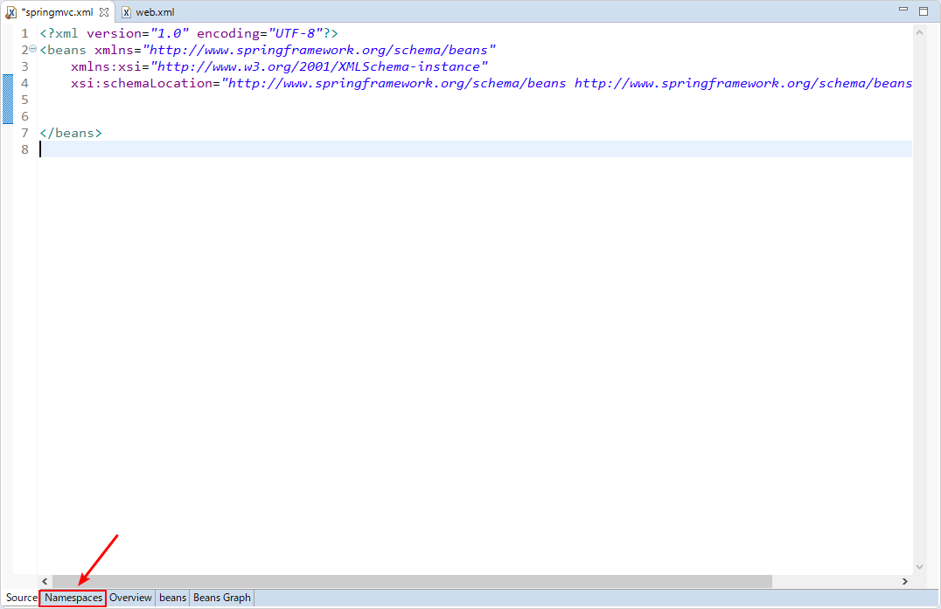This screenshot has height=609, width=941.
Task: Switch to the springmvc.xml editor tab
Action: coord(57,12)
